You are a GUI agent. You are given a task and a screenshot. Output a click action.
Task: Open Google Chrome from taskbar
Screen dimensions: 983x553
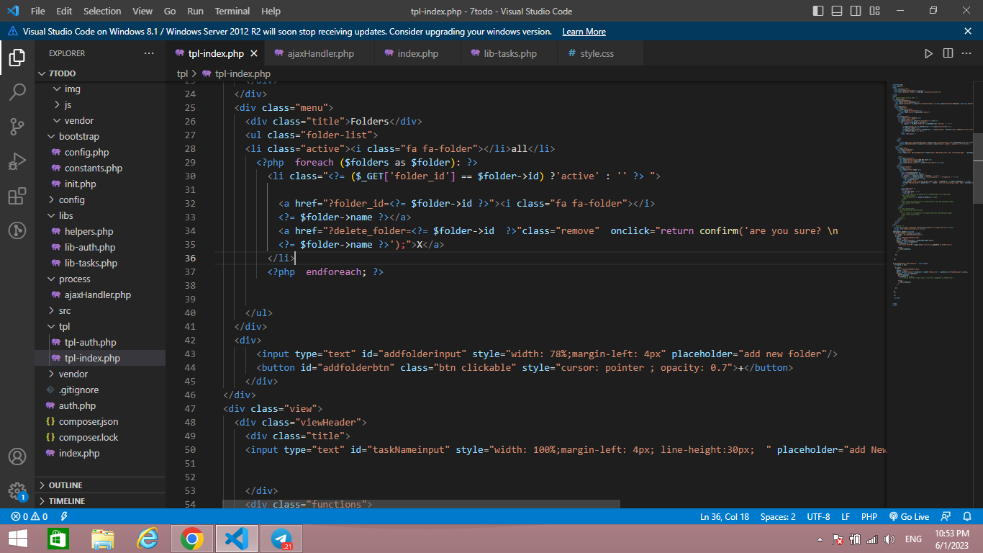click(x=191, y=539)
